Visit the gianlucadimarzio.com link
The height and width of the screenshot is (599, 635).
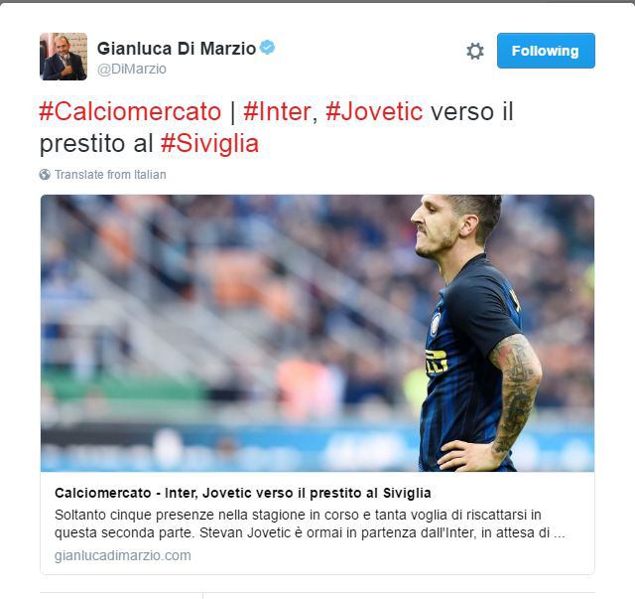123,555
